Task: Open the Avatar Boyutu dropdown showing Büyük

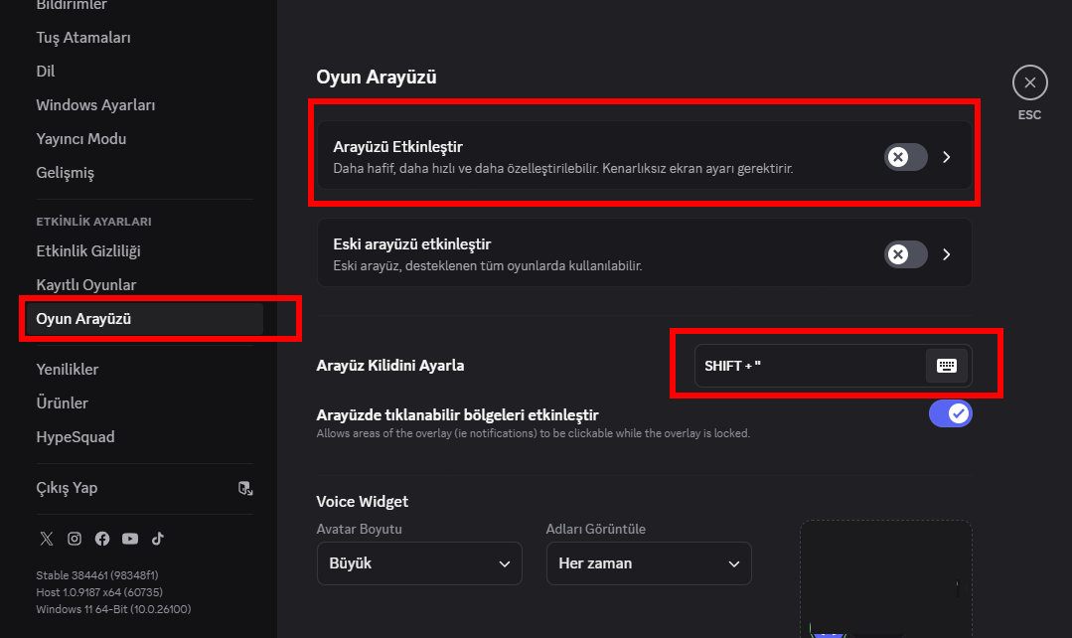Action: (x=420, y=563)
